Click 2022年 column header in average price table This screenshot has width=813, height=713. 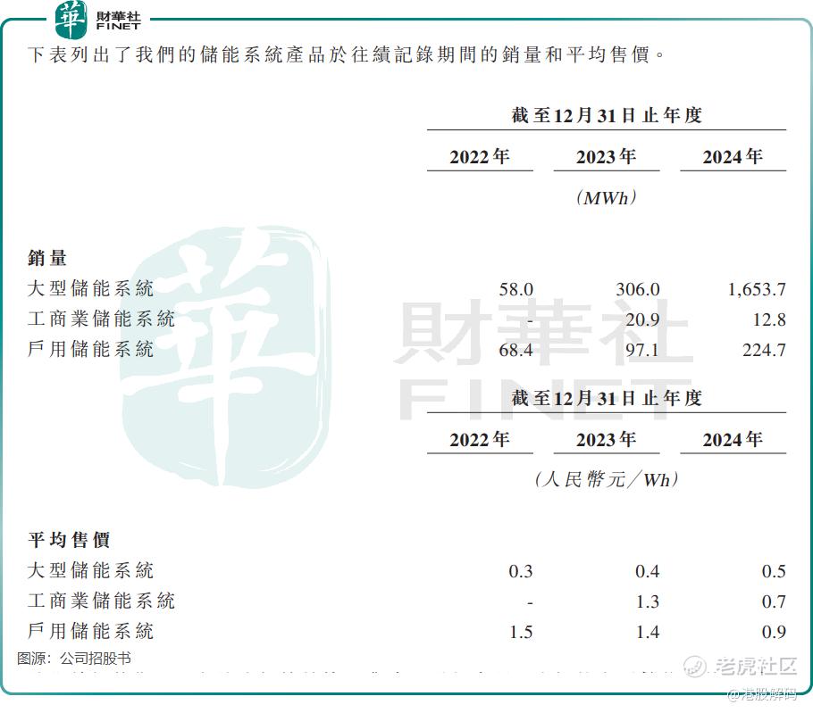[x=480, y=439]
